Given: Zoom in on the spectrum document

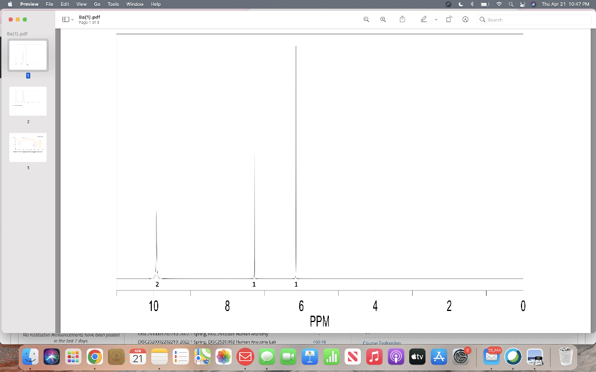Looking at the screenshot, I should coord(382,19).
